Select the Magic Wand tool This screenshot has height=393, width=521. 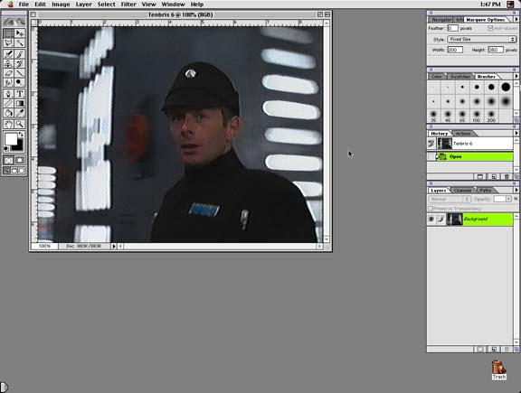tap(20, 43)
